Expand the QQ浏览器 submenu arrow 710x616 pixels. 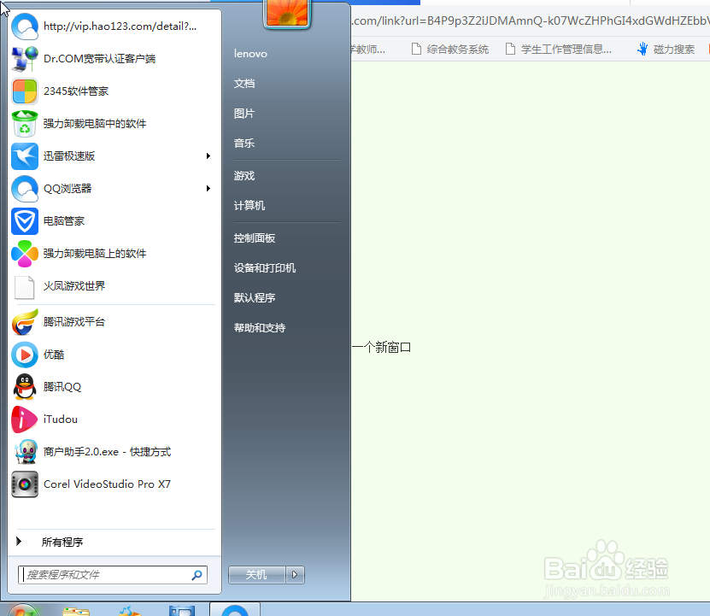[208, 189]
